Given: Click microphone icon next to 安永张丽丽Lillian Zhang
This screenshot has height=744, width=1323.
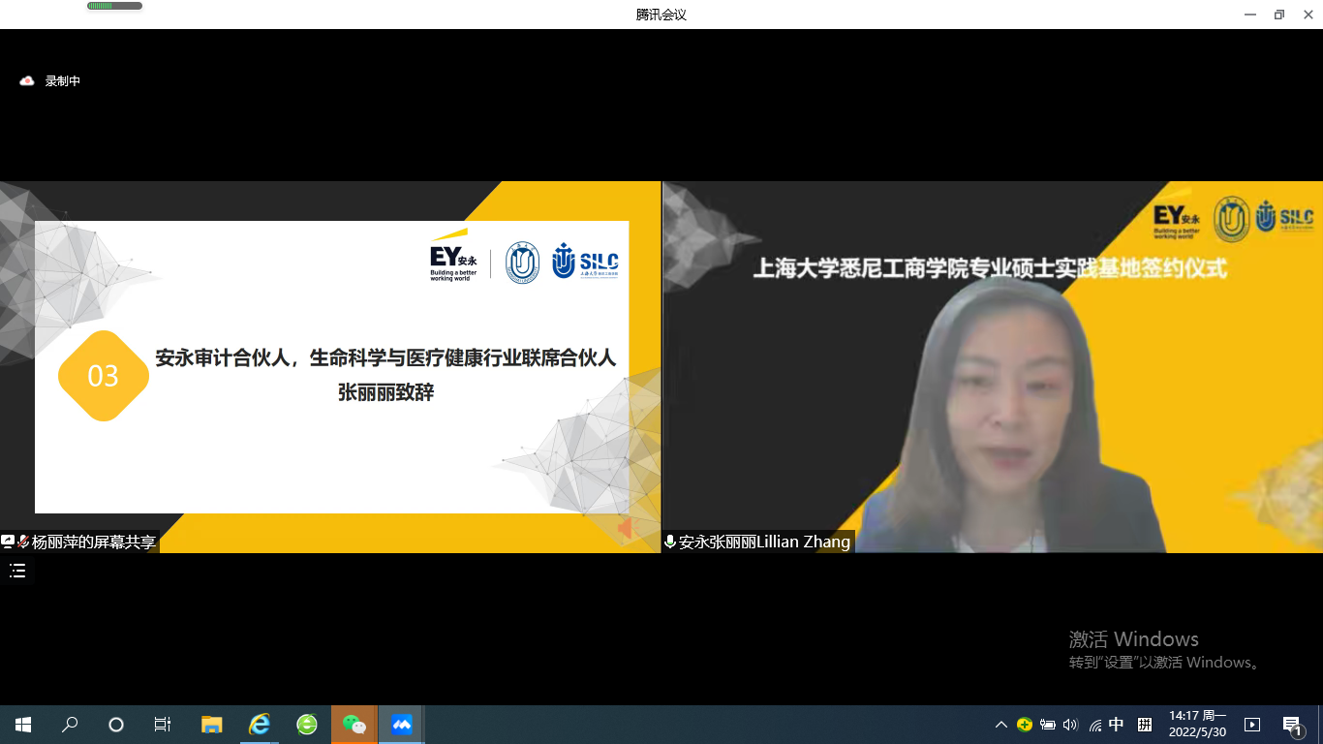Looking at the screenshot, I should 669,542.
